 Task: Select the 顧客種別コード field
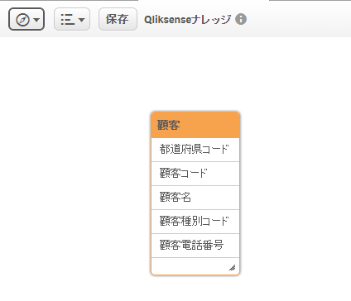(195, 222)
